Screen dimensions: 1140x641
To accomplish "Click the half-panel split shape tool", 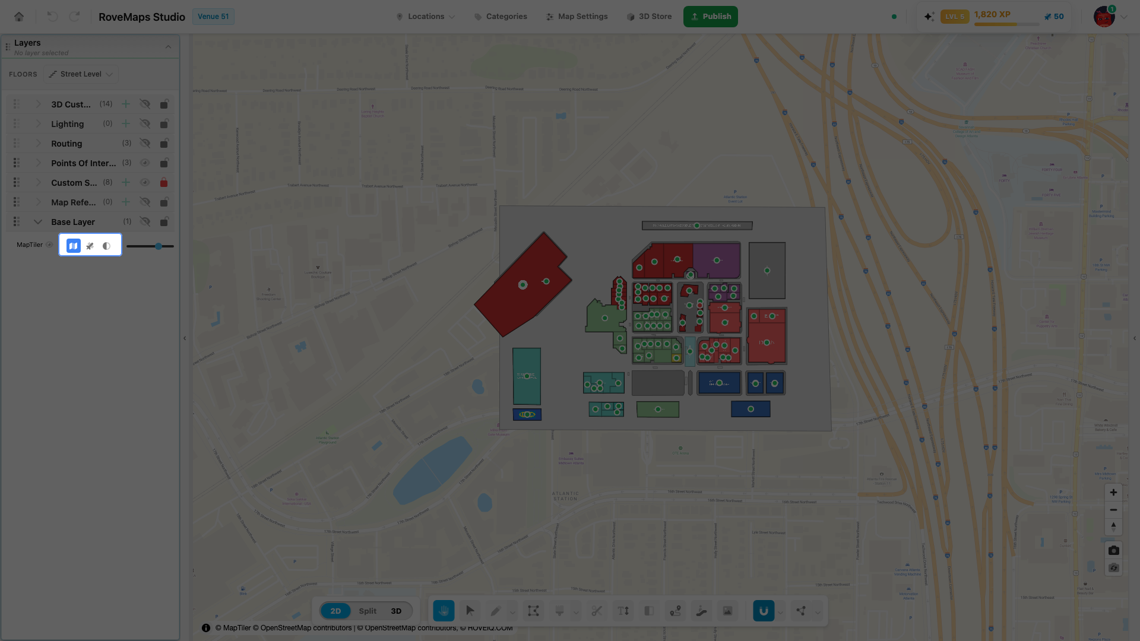I will coord(649,611).
